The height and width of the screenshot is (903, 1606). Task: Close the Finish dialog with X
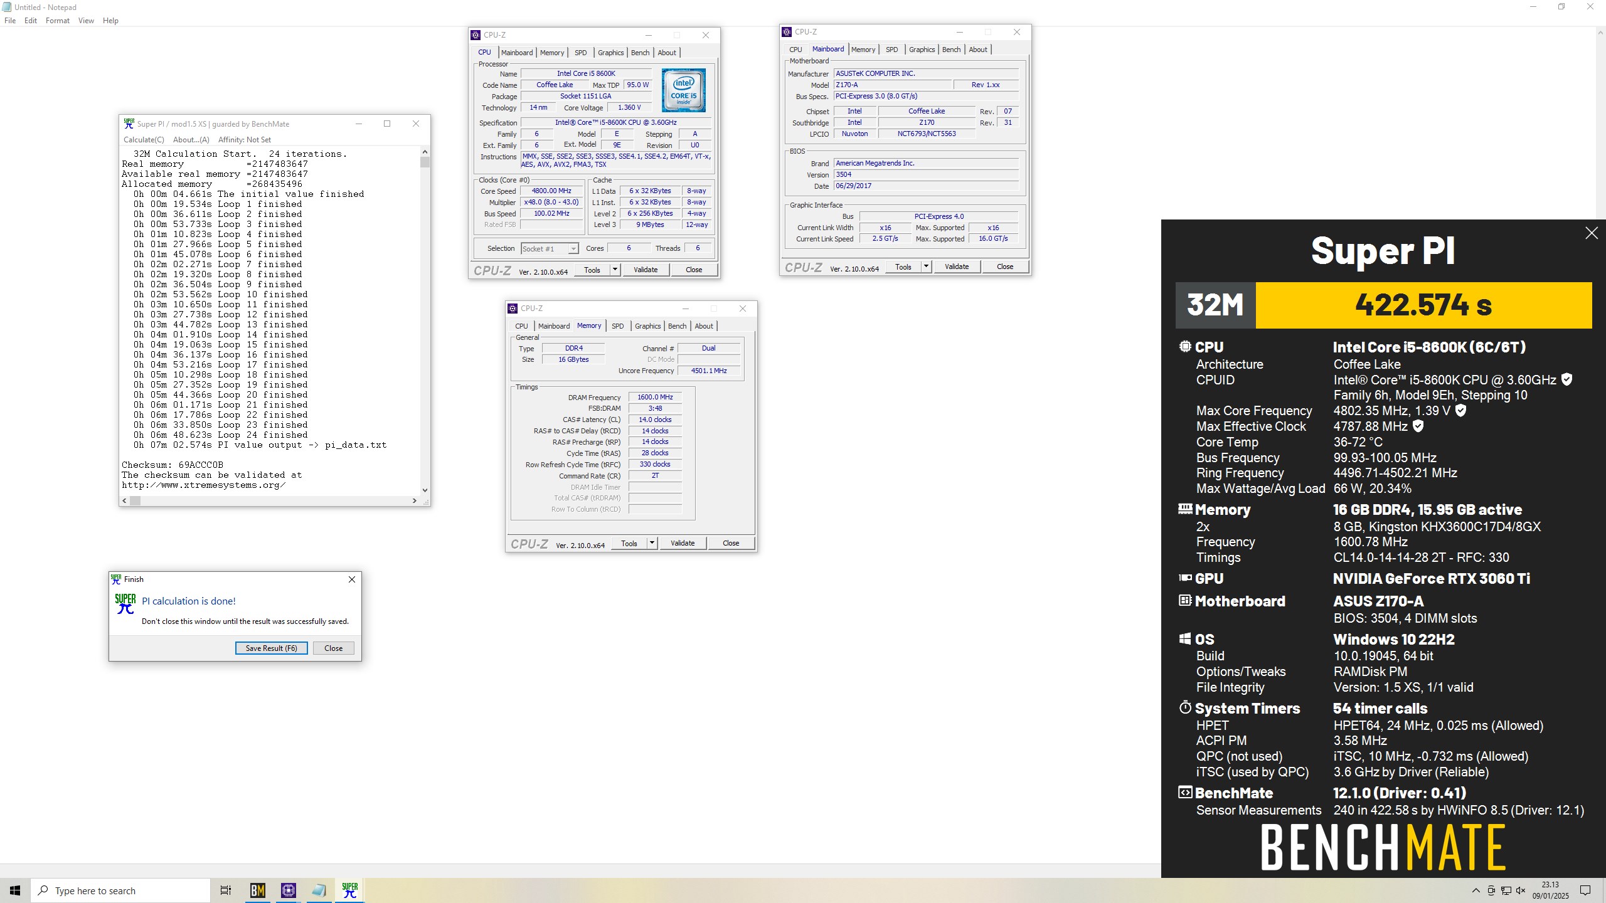(x=352, y=579)
